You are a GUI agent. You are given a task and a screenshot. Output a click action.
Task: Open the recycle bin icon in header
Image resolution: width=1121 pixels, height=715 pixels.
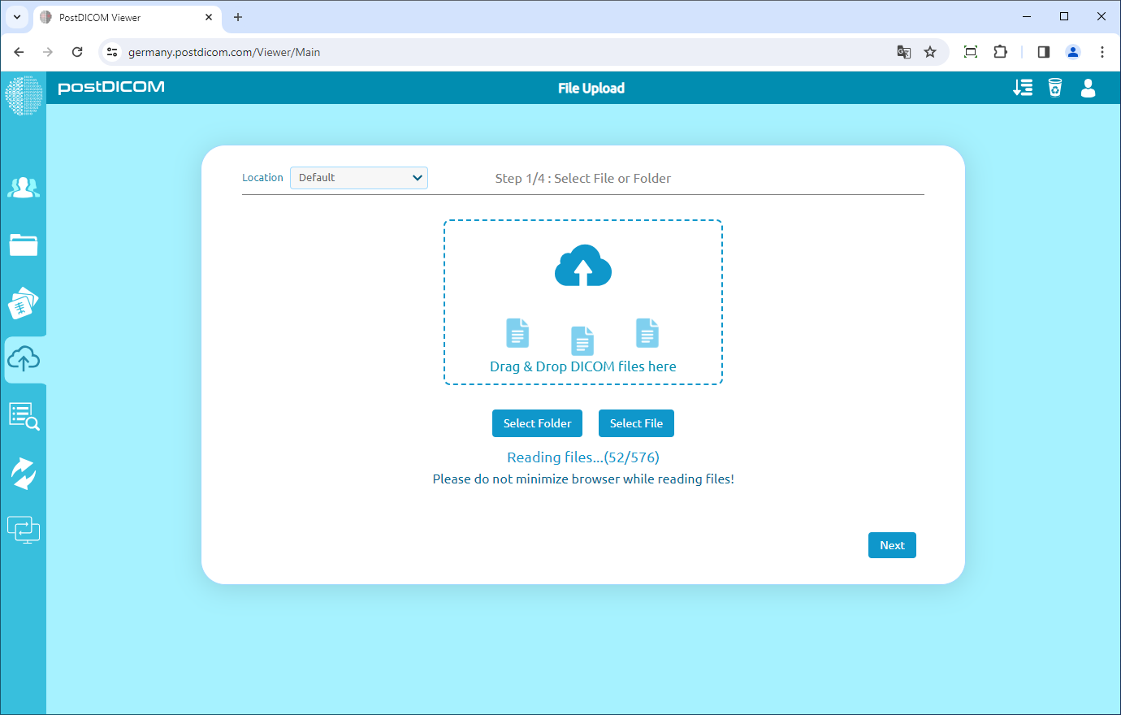(x=1055, y=88)
